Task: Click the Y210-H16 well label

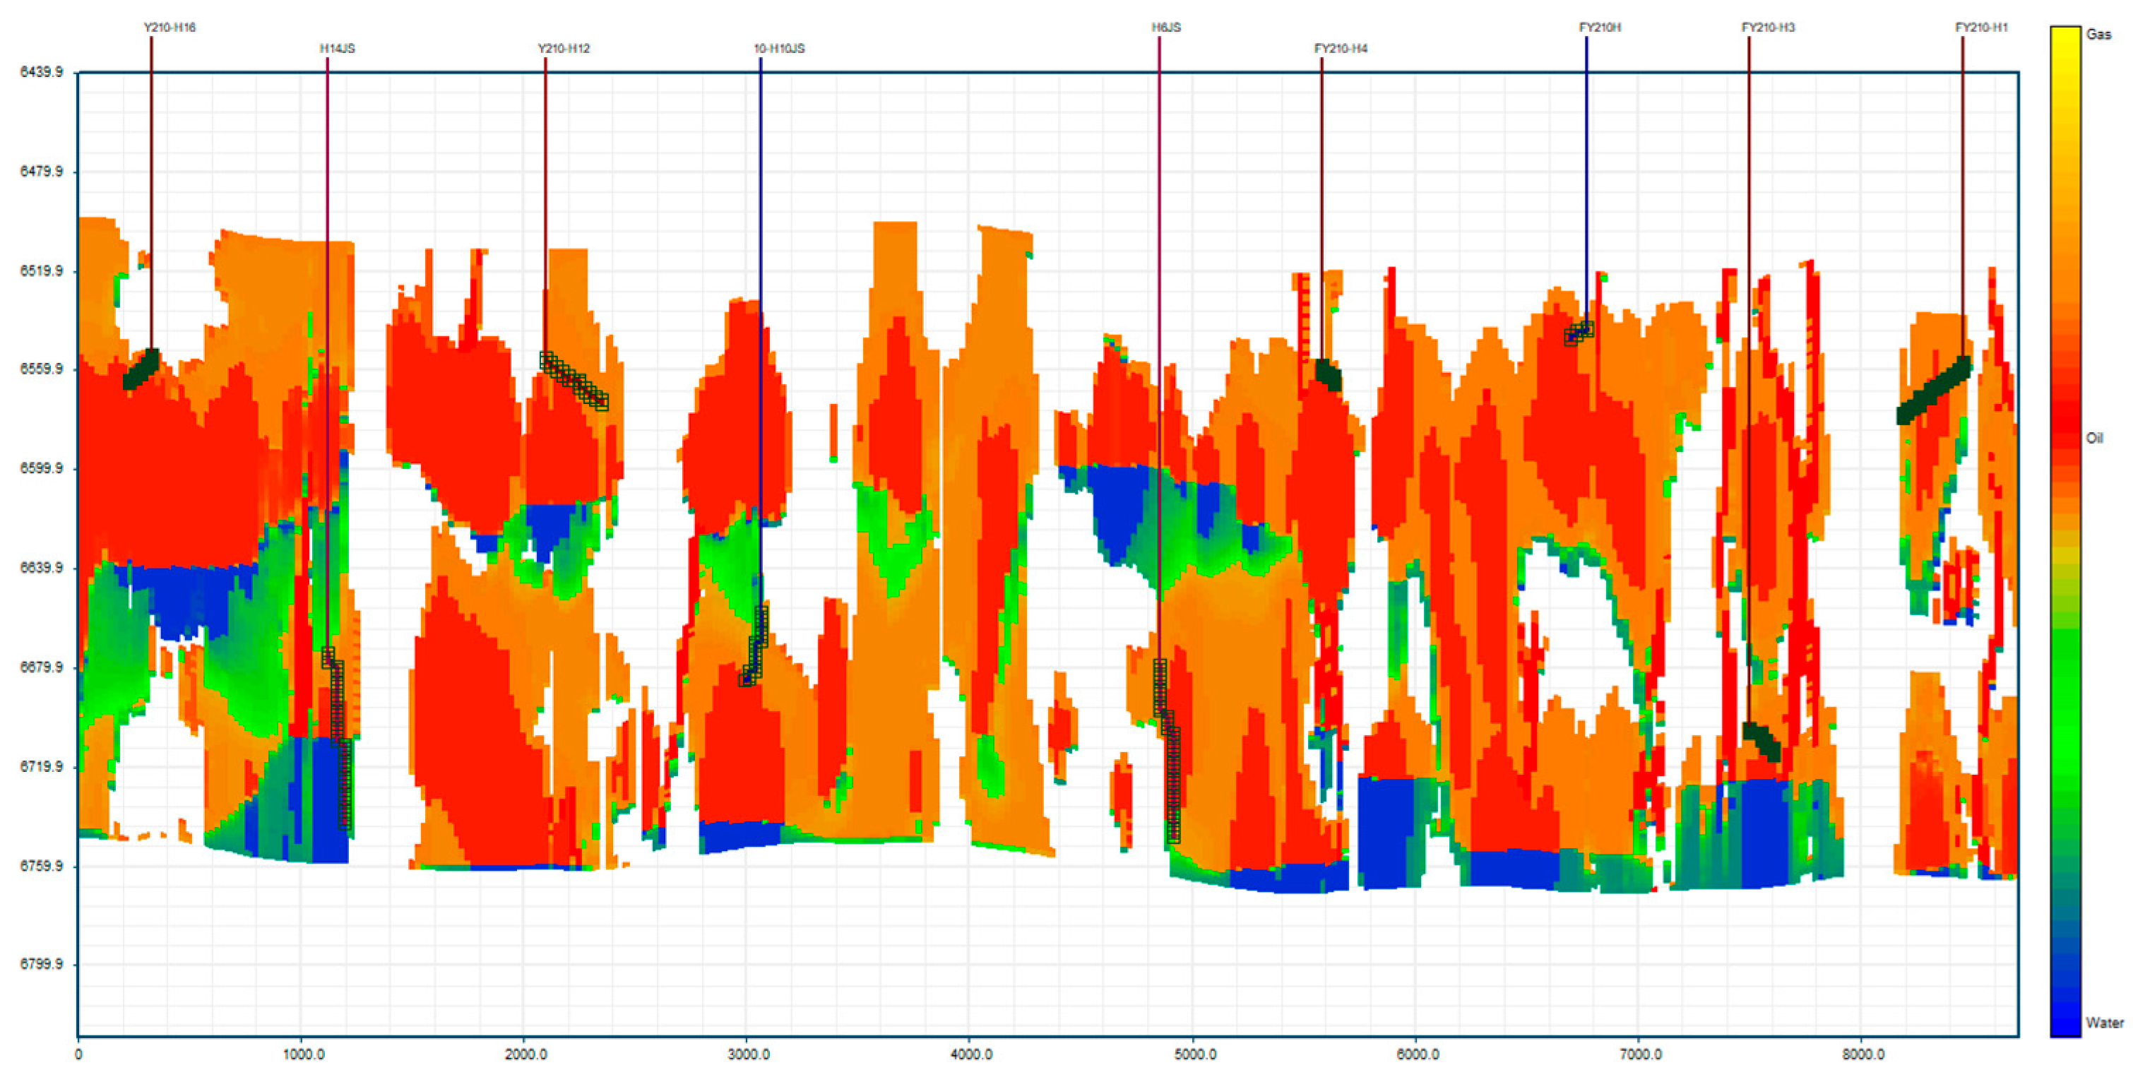Action: click(170, 28)
